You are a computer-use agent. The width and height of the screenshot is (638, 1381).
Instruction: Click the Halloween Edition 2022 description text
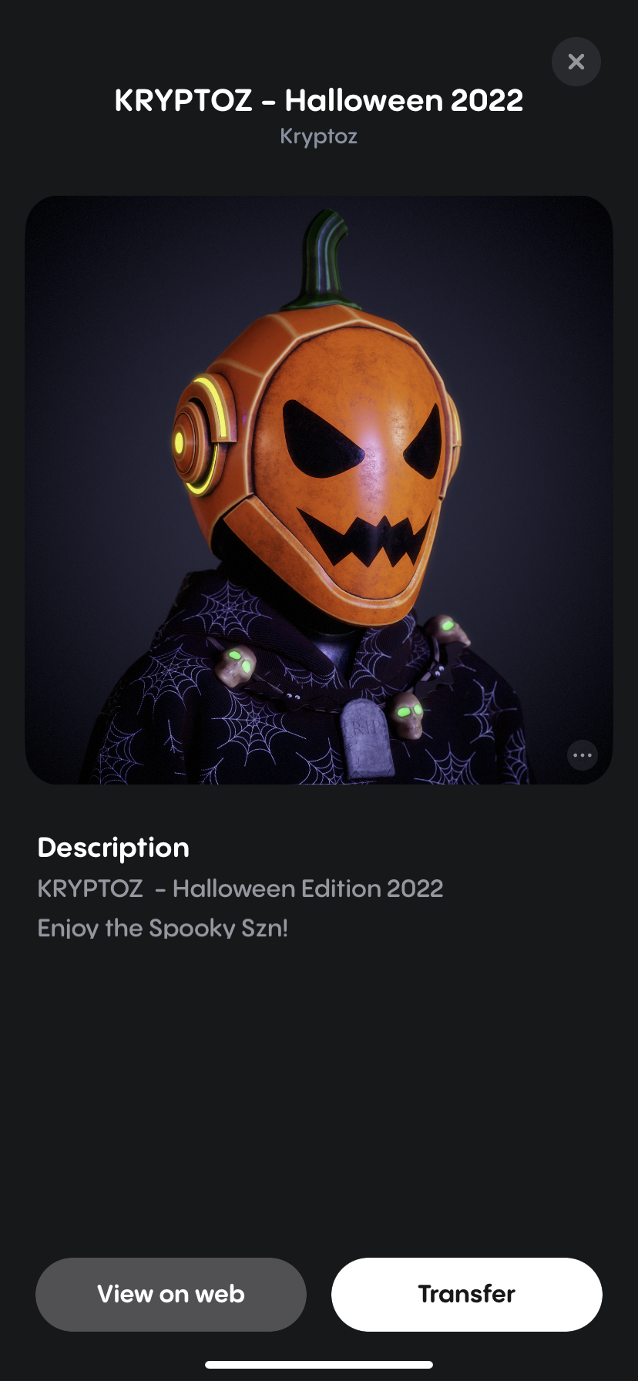[x=240, y=889]
